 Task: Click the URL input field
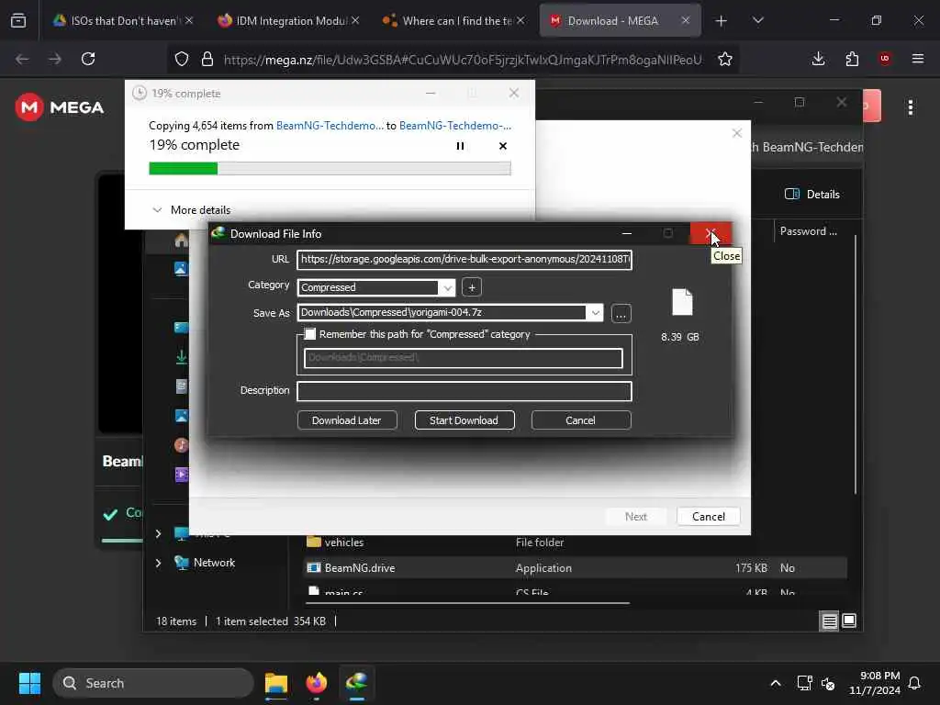[x=464, y=259]
